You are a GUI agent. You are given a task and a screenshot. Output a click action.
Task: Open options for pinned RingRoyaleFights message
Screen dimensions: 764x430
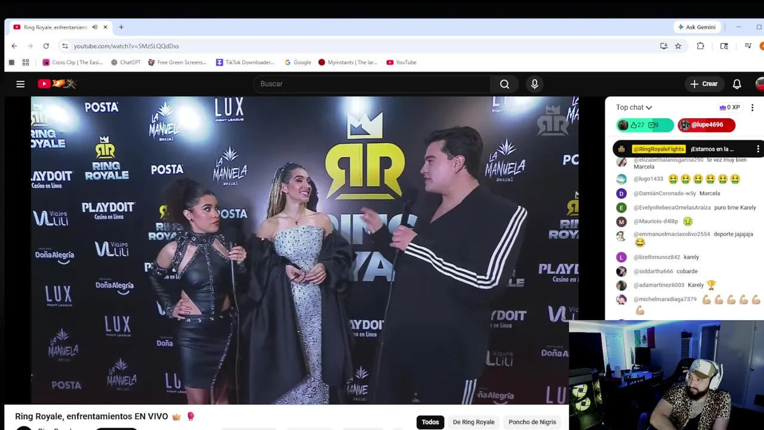(758, 149)
